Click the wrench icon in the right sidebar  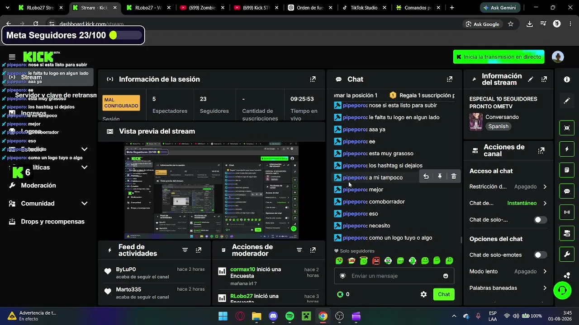tap(567, 255)
